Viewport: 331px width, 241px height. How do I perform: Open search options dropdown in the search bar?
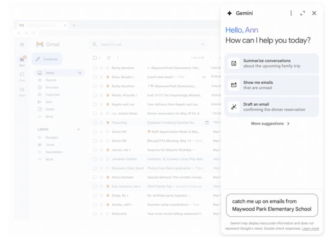[203, 44]
